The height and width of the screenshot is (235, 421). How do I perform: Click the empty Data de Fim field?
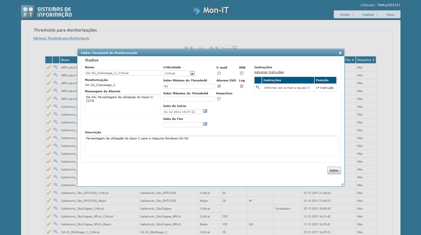pyautogui.click(x=183, y=125)
